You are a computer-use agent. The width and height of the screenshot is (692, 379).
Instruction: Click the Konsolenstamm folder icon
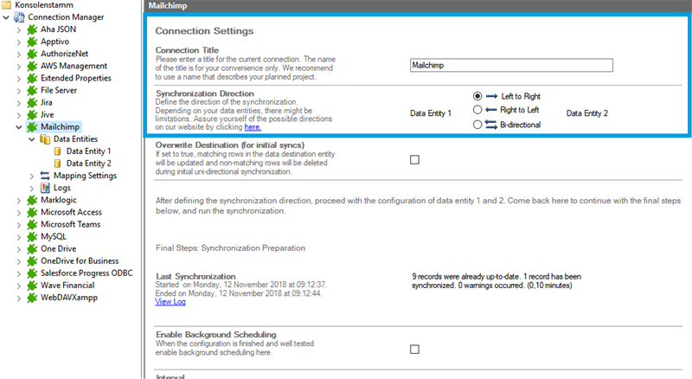[7, 5]
